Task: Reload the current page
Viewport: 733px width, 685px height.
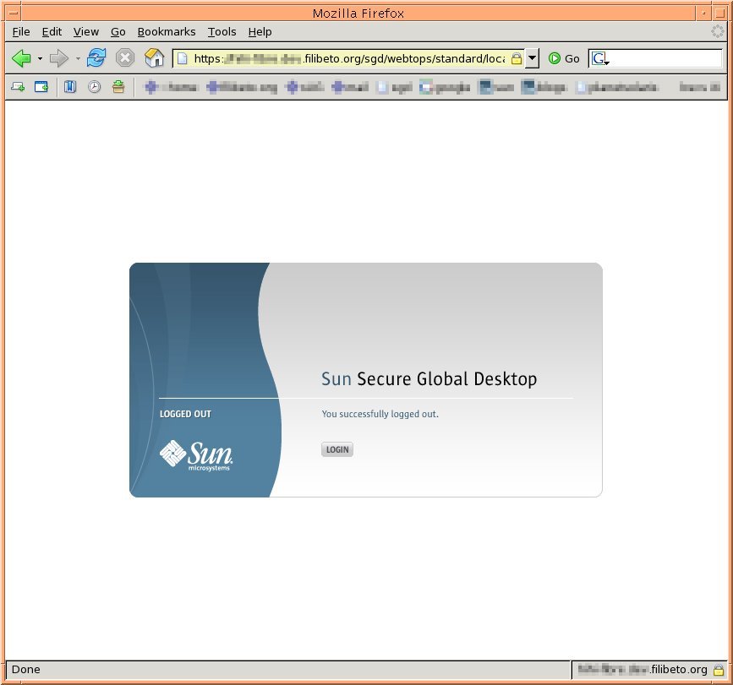Action: pyautogui.click(x=96, y=58)
